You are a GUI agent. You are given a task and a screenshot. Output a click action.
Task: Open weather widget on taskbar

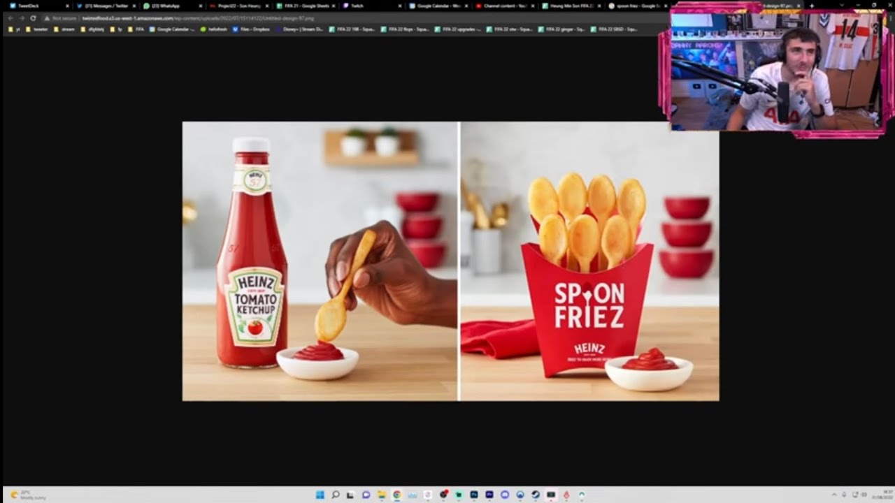28,495
